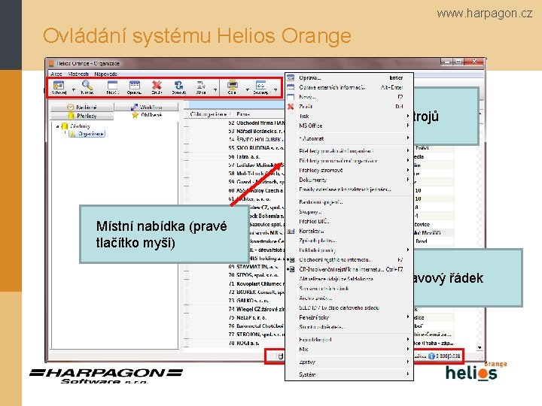542x406 pixels.
Task: Open the www.harpagon.cz link
Action: point(484,14)
